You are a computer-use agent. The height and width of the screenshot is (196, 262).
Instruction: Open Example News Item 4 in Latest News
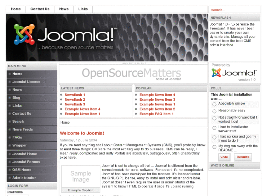(83, 109)
